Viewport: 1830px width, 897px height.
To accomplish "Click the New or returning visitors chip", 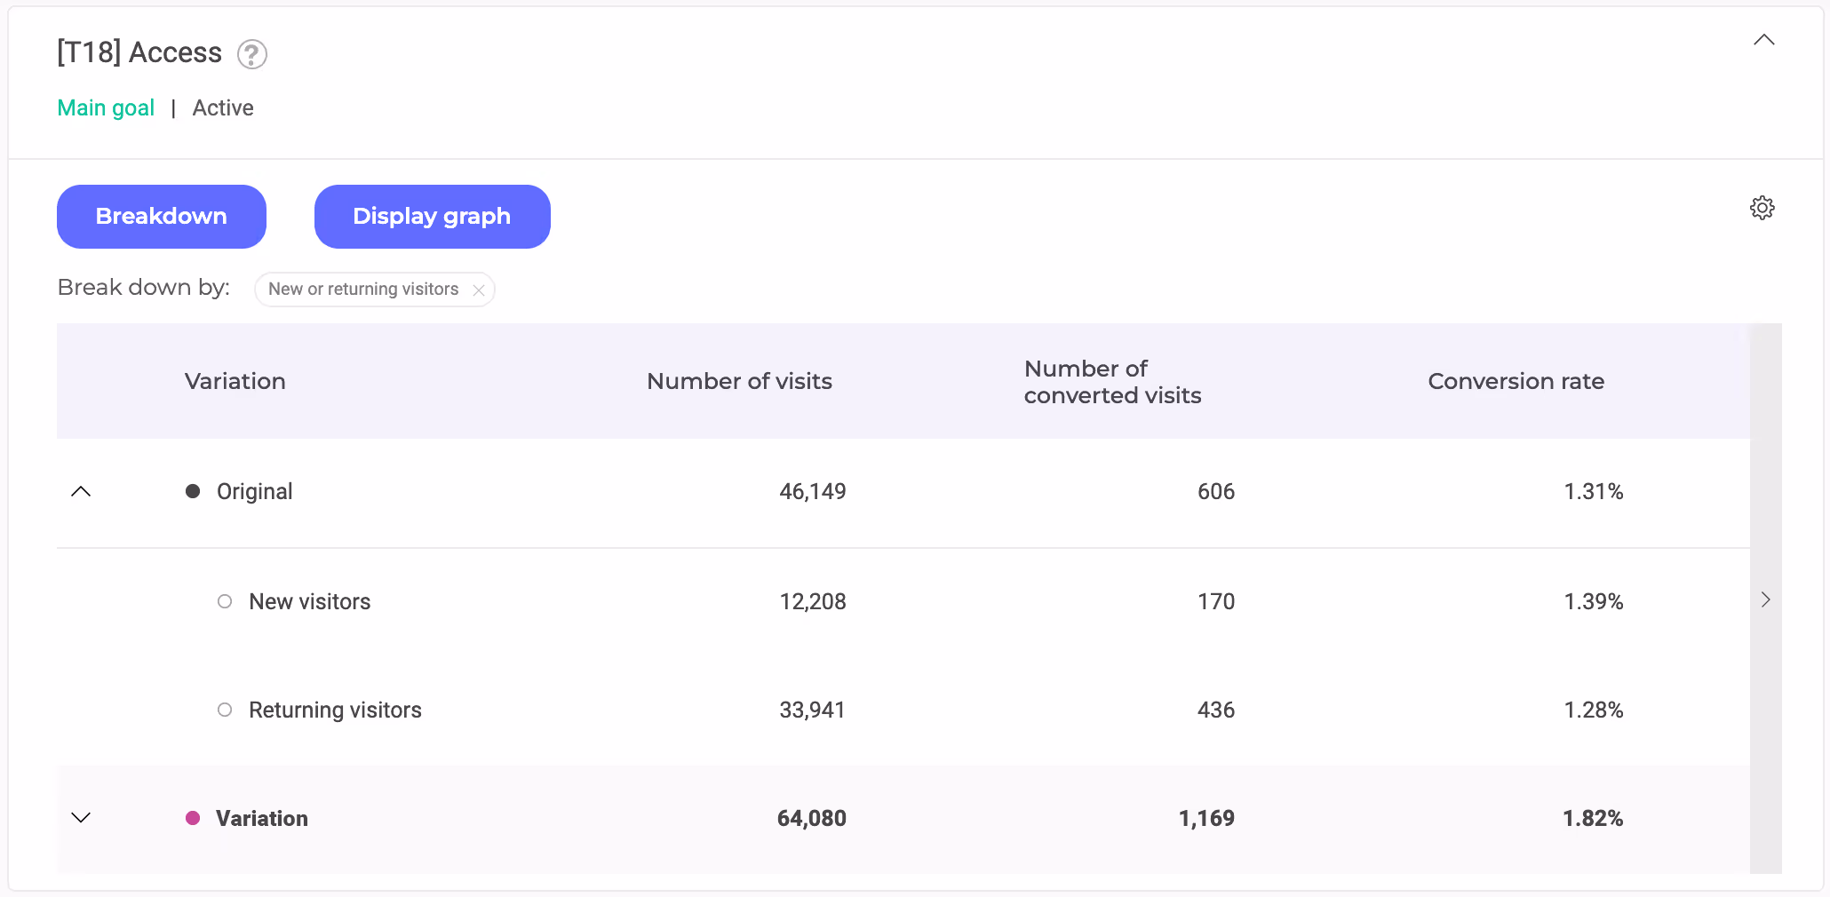I will tap(364, 290).
